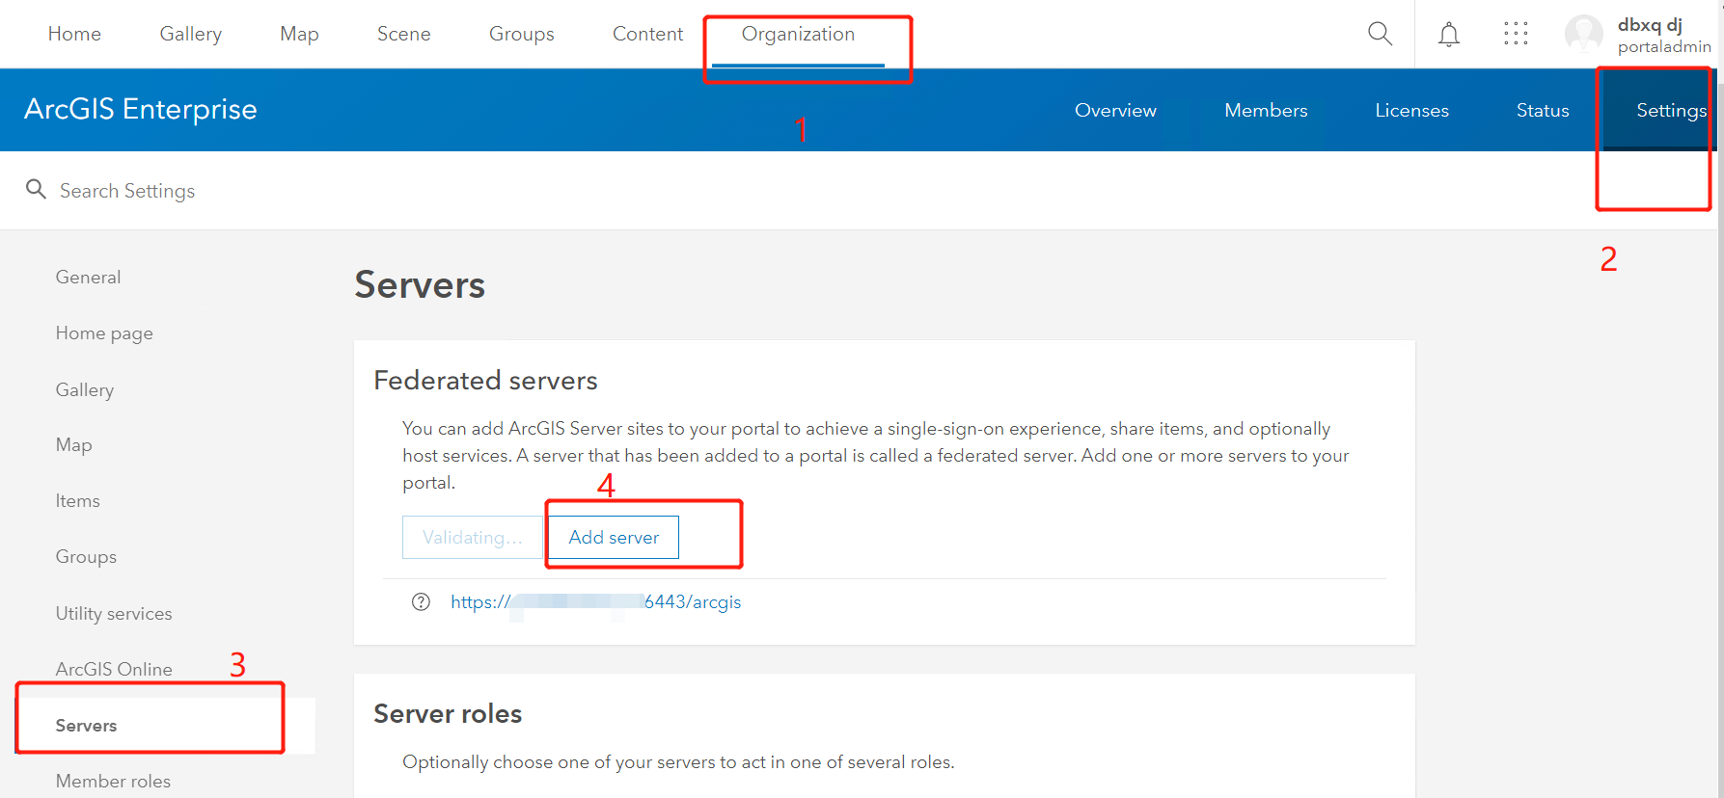Select Gallery in settings sidebar
Viewport: 1724px width, 798px height.
85,389
